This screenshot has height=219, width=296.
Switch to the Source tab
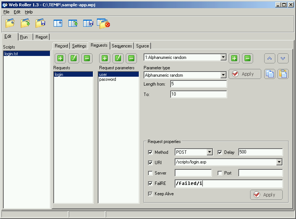[x=142, y=46]
